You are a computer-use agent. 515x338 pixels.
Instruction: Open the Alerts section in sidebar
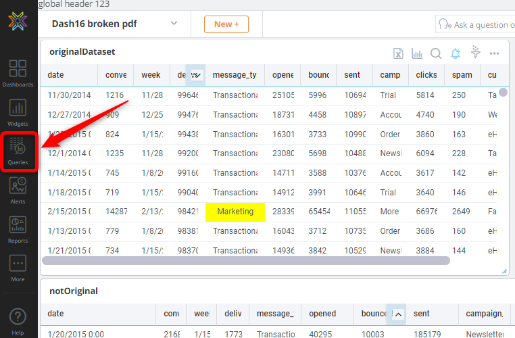point(18,189)
